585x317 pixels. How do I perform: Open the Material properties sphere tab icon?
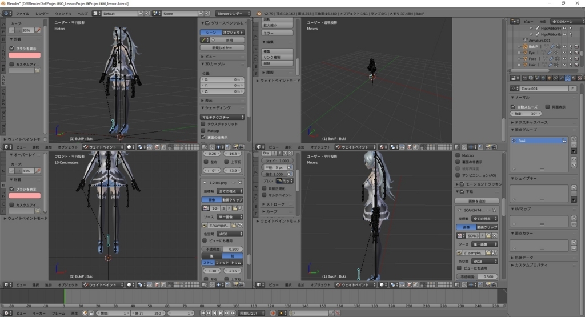tap(574, 78)
